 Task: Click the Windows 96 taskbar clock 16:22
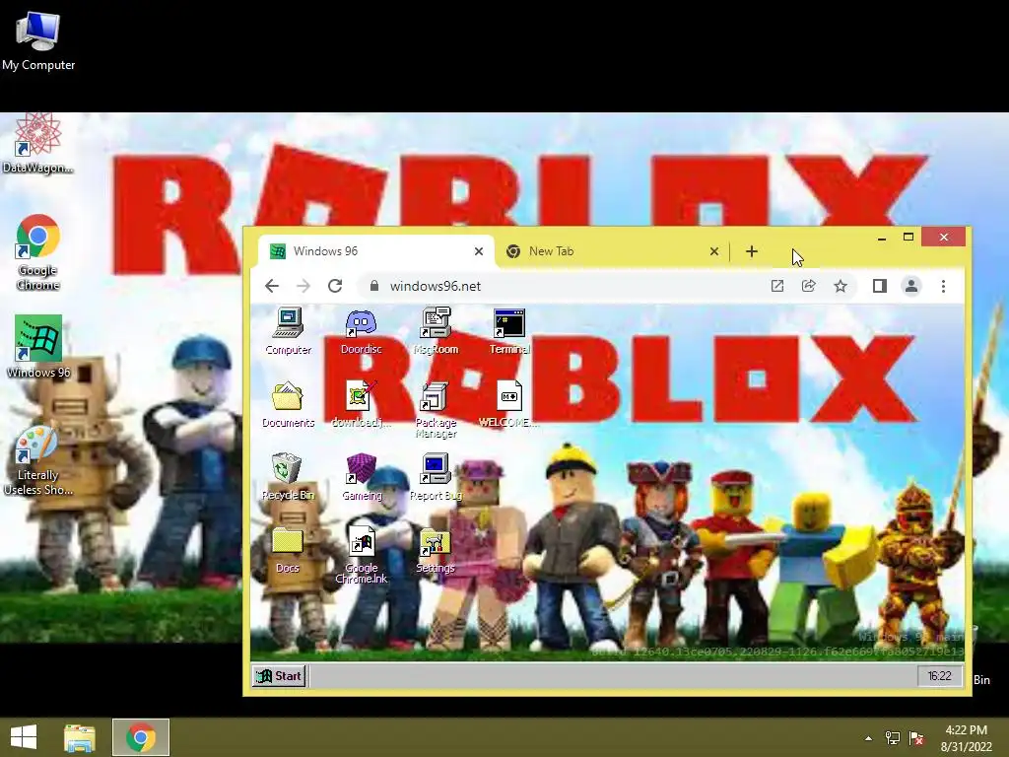pos(939,676)
